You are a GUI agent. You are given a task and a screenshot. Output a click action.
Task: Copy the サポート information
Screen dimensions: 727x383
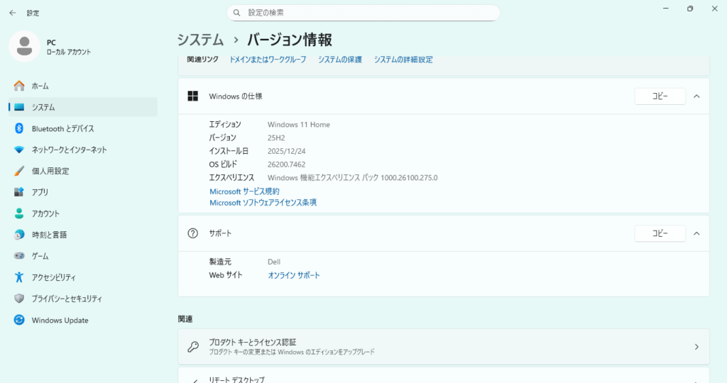click(660, 233)
